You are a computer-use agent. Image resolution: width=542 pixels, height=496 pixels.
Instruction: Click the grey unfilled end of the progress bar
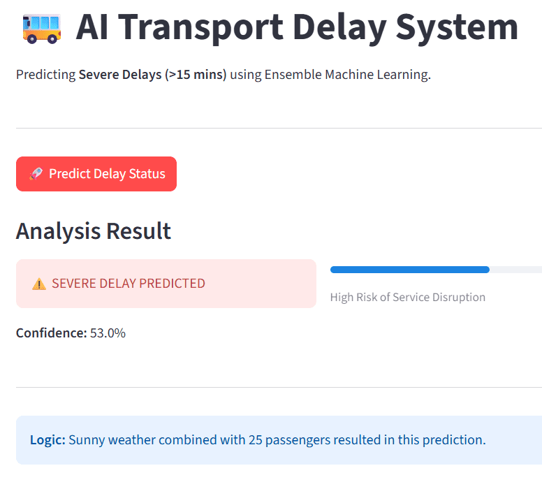coord(515,270)
